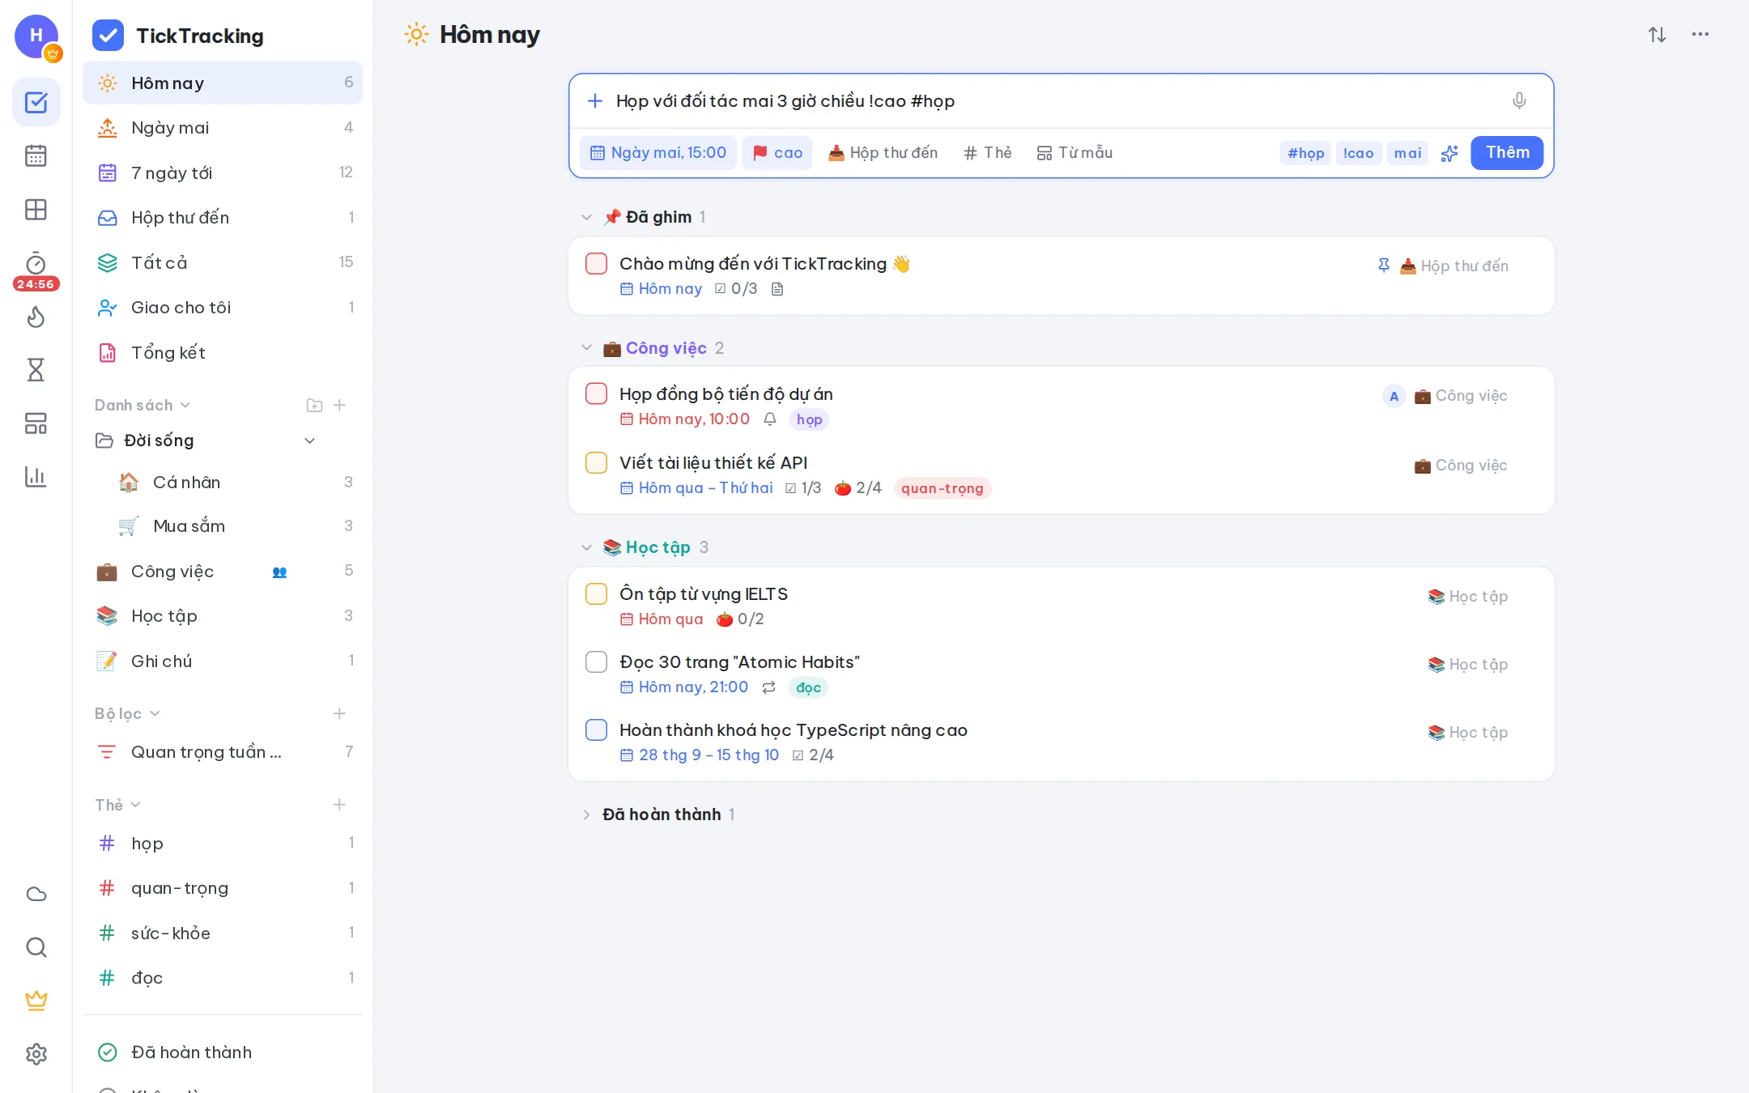Check off Ôn tập từ vựng IELTS

click(x=596, y=594)
